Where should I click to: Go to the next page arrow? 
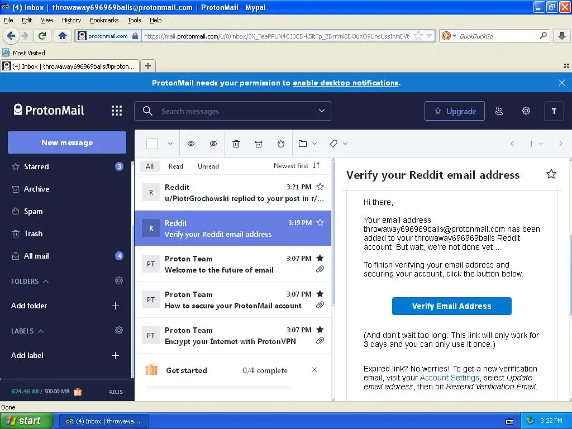pos(561,144)
